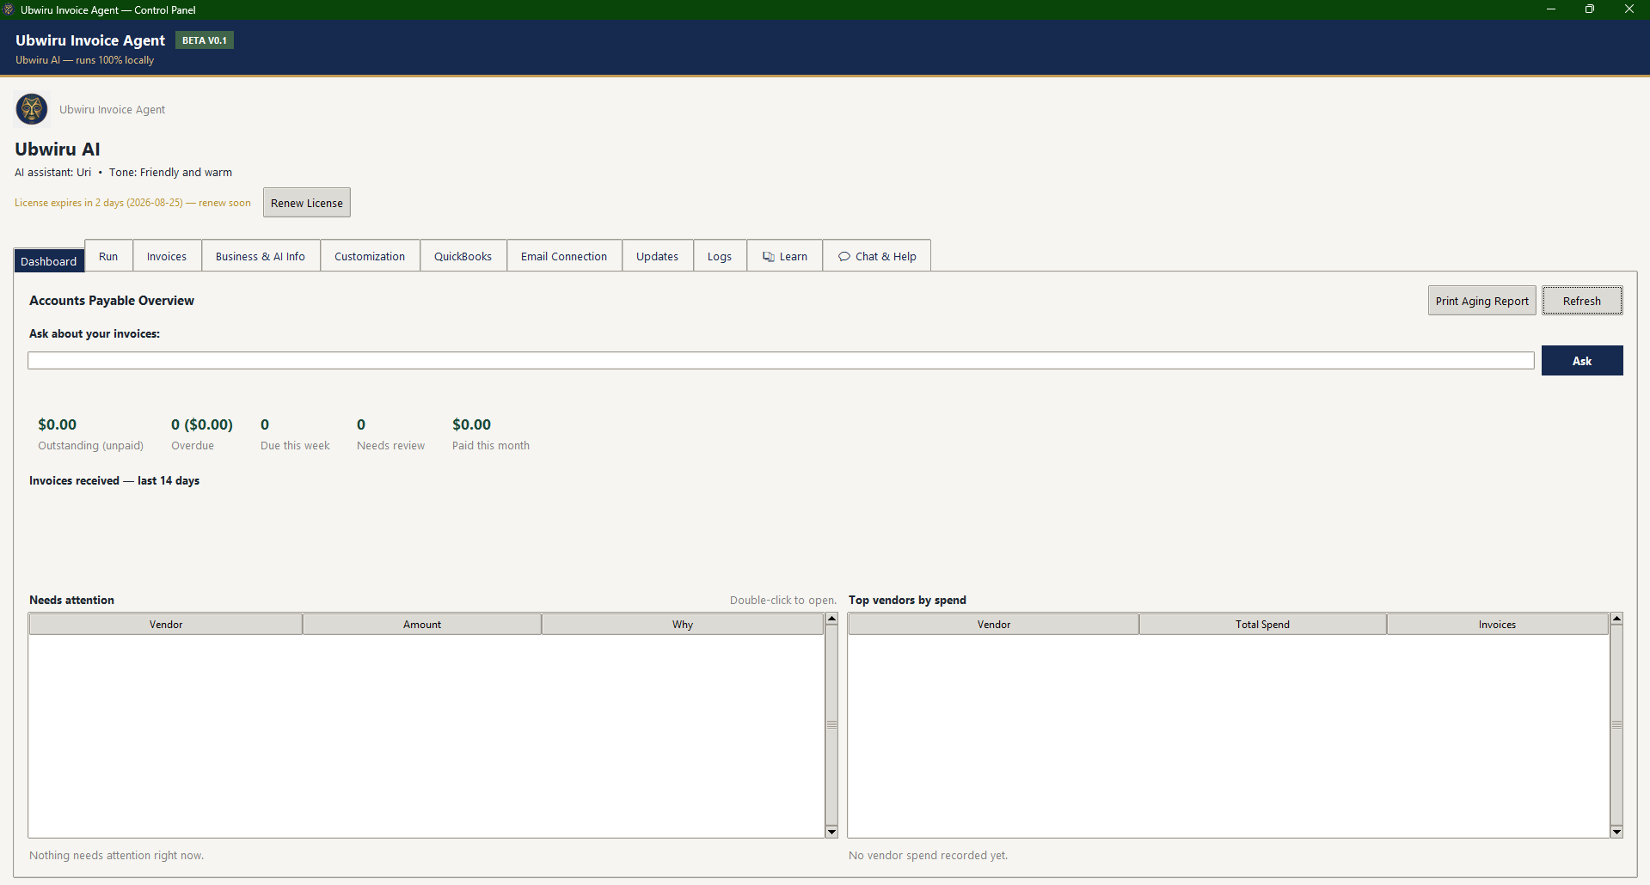Click the title bar app icon
Screen dimensions: 1650x885
(9, 9)
